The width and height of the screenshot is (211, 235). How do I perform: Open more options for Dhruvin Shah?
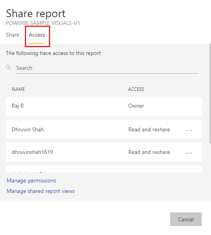click(189, 130)
